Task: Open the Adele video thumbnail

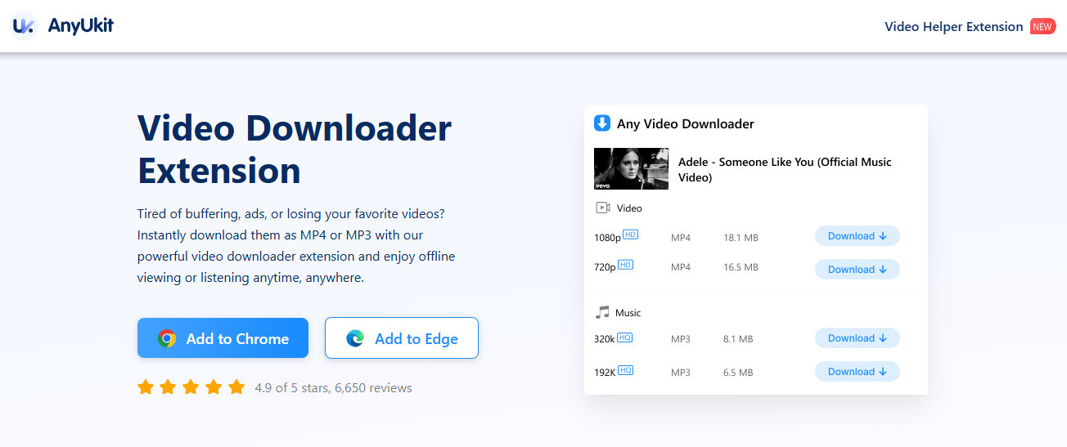Action: pos(631,168)
